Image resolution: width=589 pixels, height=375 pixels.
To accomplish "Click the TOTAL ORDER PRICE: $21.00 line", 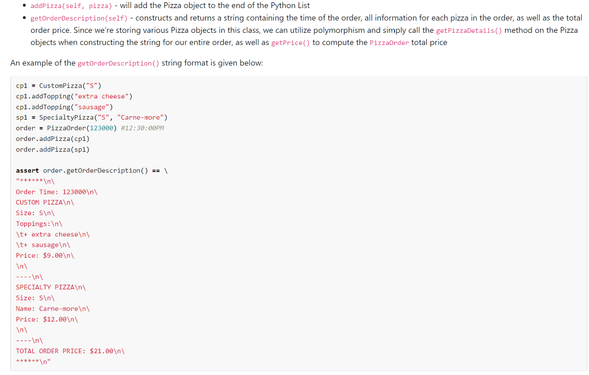I will (70, 351).
